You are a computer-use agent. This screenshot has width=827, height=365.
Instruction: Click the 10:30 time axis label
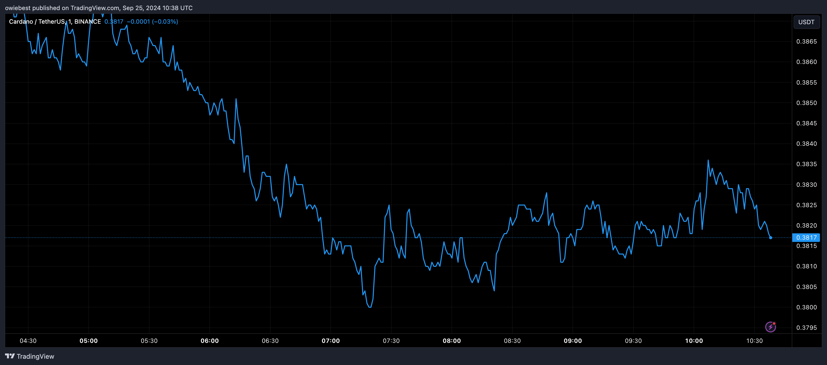point(755,341)
